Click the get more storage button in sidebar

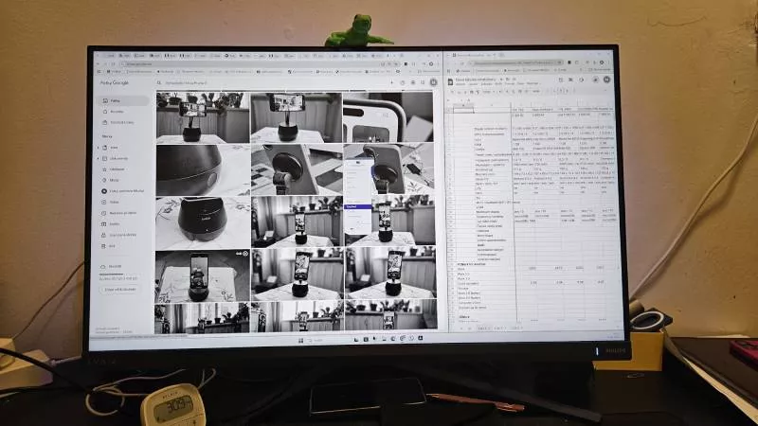pyautogui.click(x=120, y=289)
